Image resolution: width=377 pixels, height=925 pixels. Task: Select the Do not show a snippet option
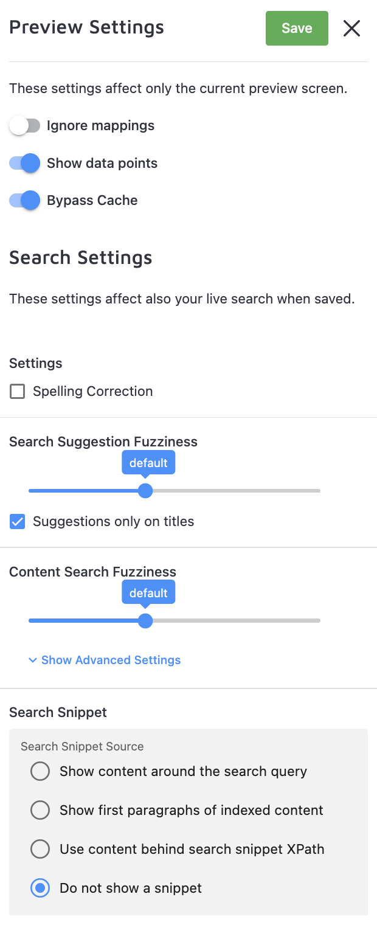point(40,889)
